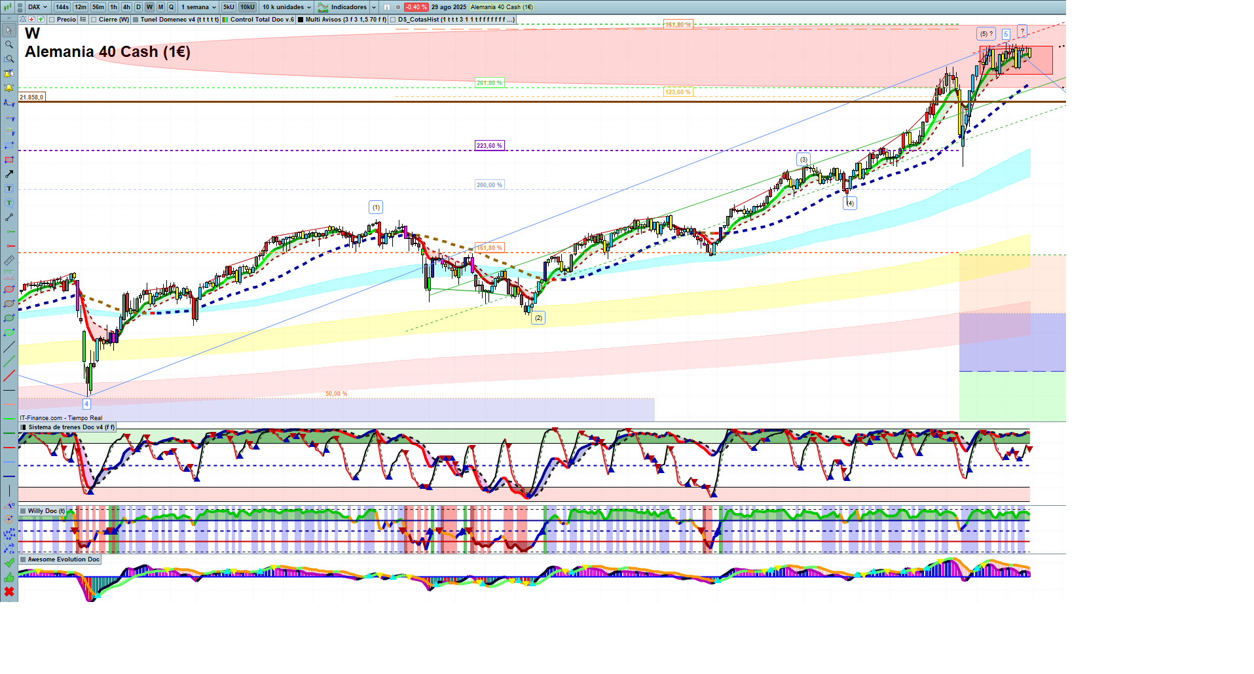This screenshot has height=674, width=1254.
Task: Pick the green diagonal trend line tool
Action: (x=9, y=361)
